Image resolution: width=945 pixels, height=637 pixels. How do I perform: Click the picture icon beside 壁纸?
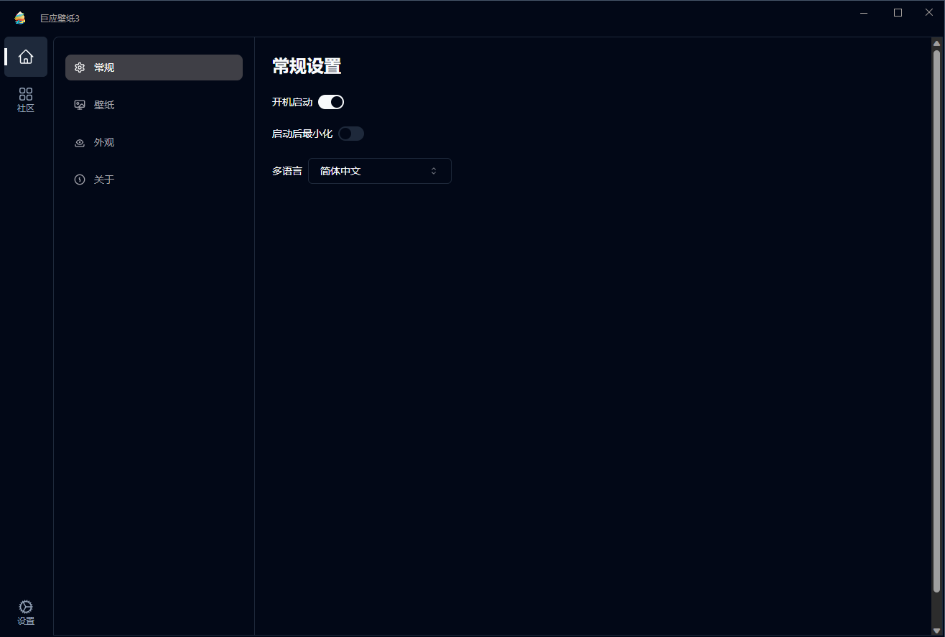[80, 105]
